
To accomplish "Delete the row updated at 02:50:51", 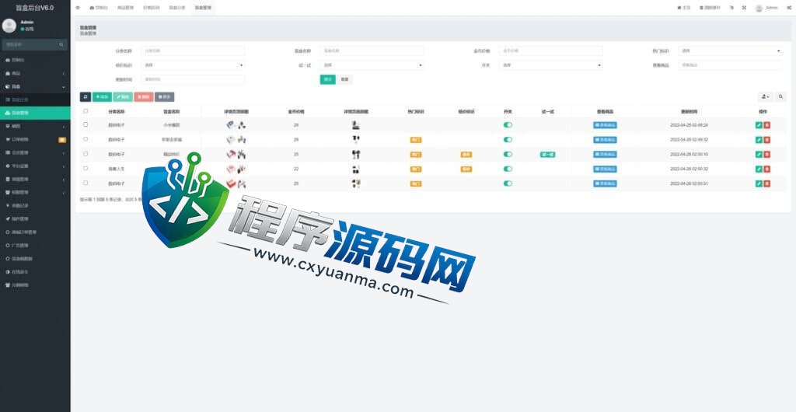I will point(767,183).
